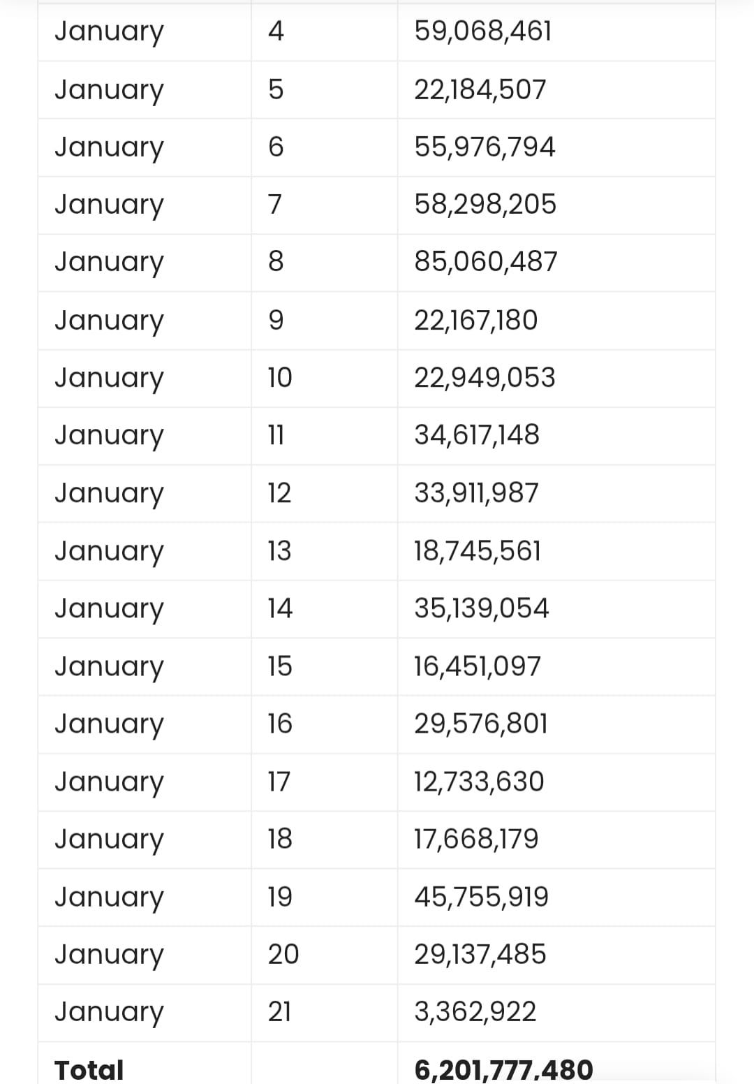
Task: Select the 33,911,987 amount
Action: tap(476, 492)
